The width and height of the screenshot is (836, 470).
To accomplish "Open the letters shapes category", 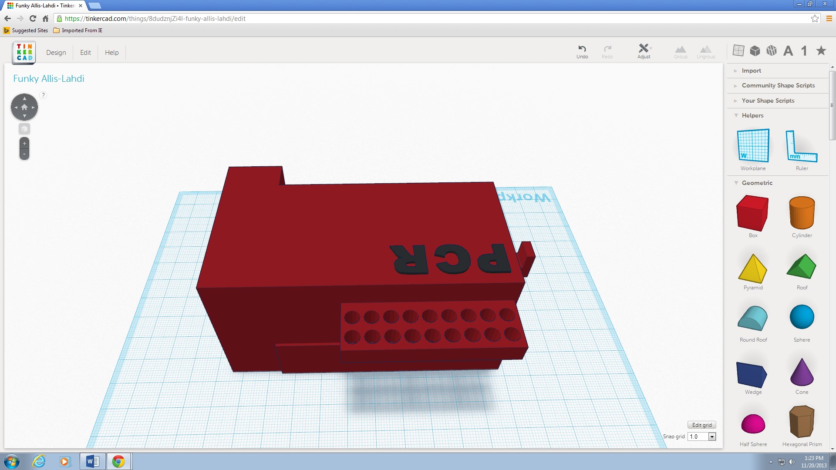I will (x=788, y=51).
